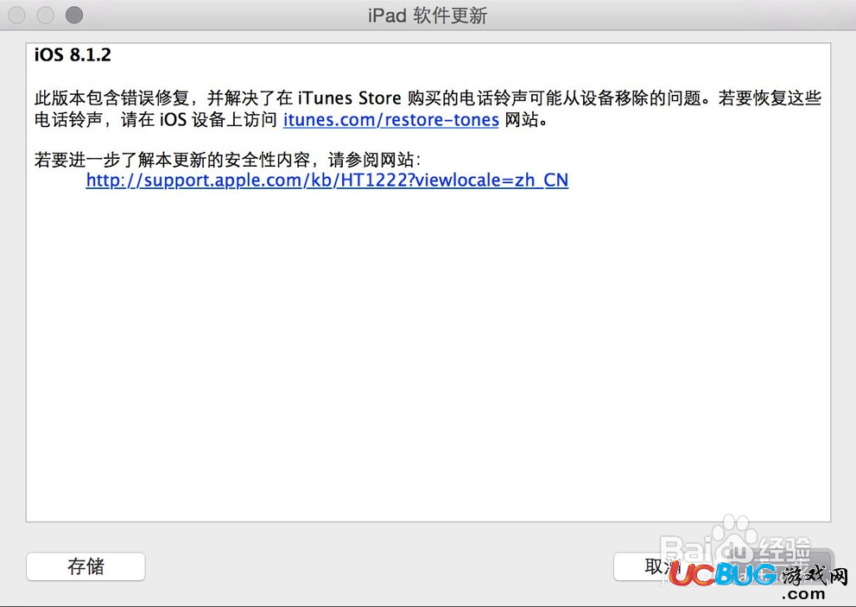Close the iPad software update window
The image size is (856, 607).
click(17, 15)
